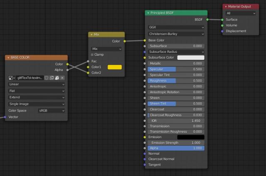Open the sRGB Color Space dropdown

pyautogui.click(x=52, y=111)
